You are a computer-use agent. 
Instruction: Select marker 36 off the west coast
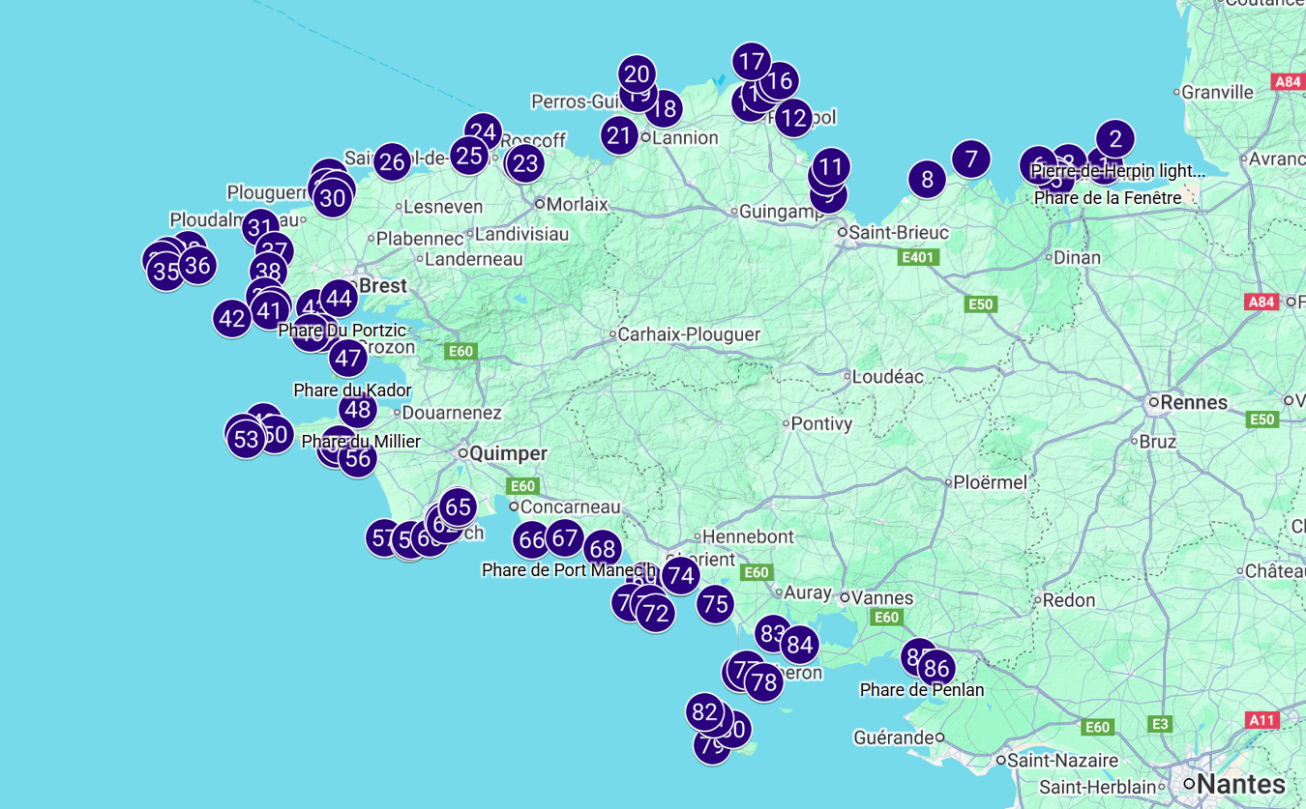pos(197,265)
